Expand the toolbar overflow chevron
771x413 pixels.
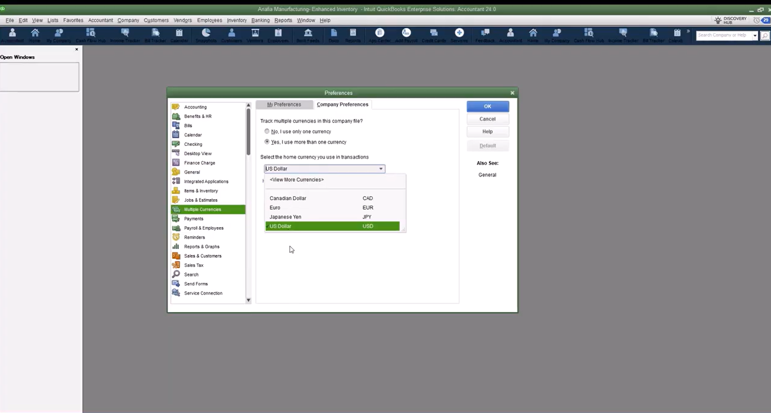coord(688,32)
